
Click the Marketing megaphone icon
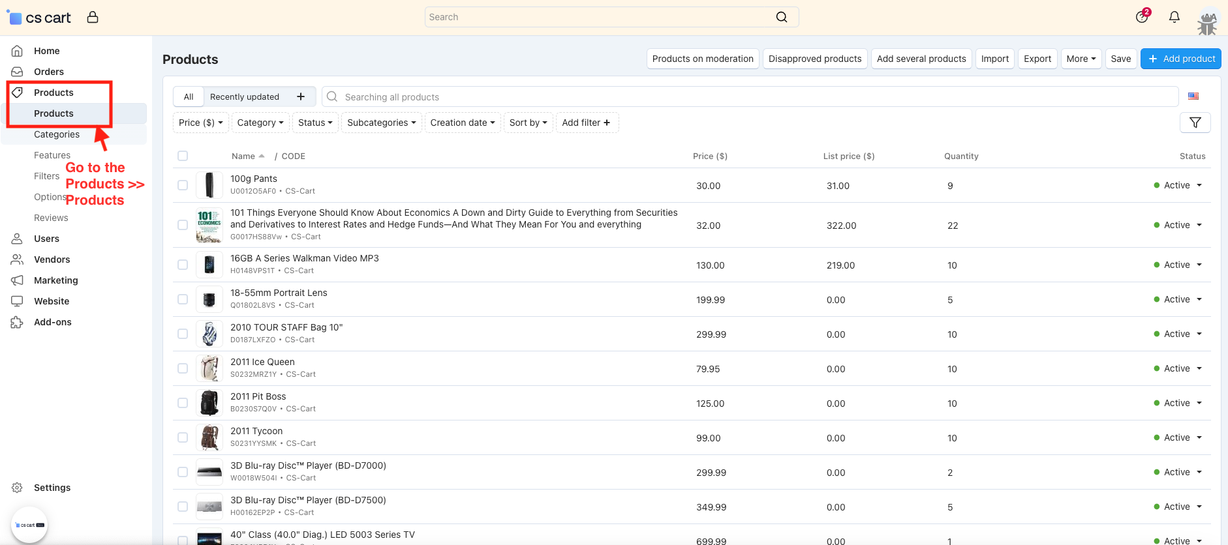18,280
